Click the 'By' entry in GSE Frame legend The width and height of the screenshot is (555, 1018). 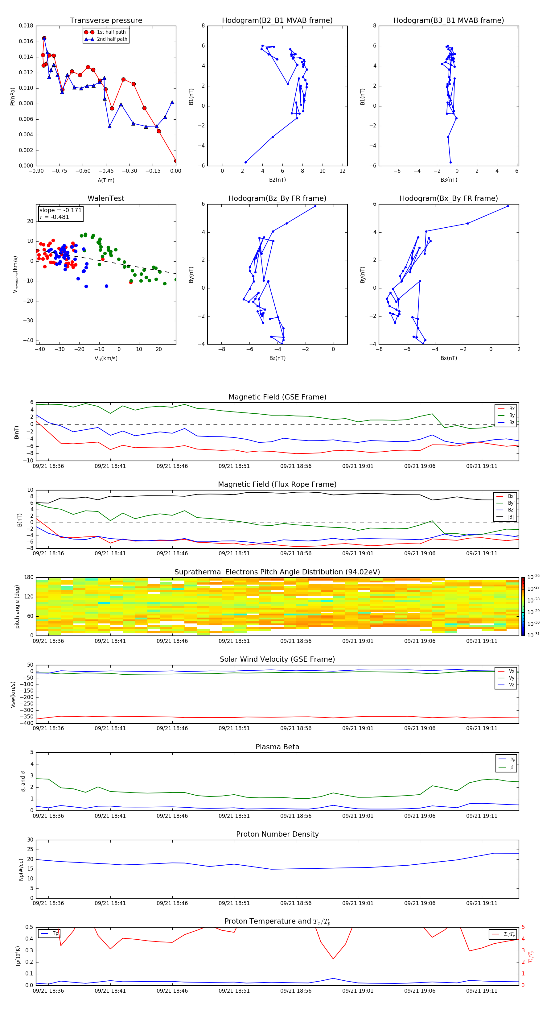pyautogui.click(x=506, y=416)
